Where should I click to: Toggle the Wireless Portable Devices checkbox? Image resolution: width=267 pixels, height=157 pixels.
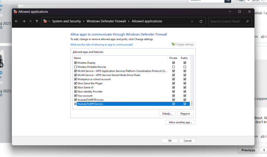point(75,67)
